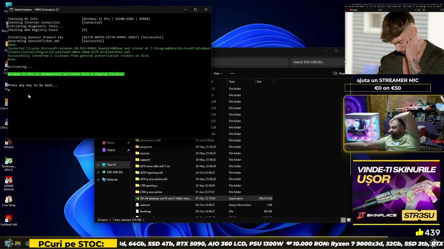Viewport: 444px width, 249px height.
Task: Toggle the Details pane in Explorer
Action: pos(339,73)
